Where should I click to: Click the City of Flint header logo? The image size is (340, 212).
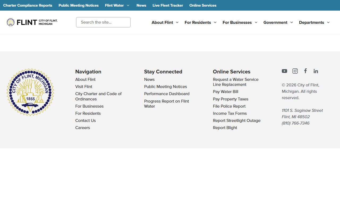[32, 22]
